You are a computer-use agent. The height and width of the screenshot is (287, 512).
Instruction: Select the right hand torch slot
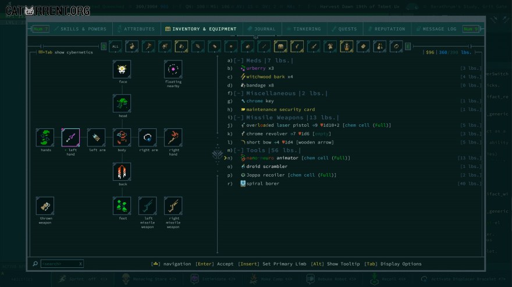click(173, 137)
